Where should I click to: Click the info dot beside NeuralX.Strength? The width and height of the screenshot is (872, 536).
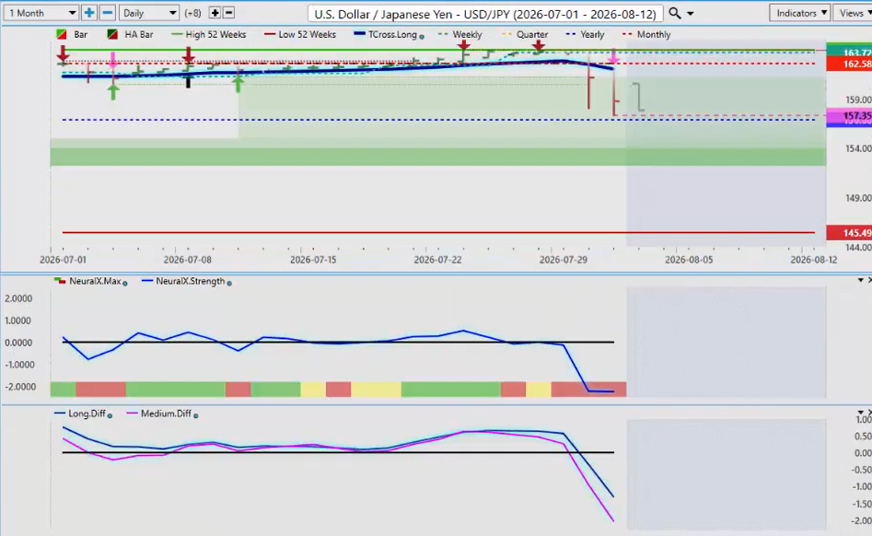(x=229, y=284)
